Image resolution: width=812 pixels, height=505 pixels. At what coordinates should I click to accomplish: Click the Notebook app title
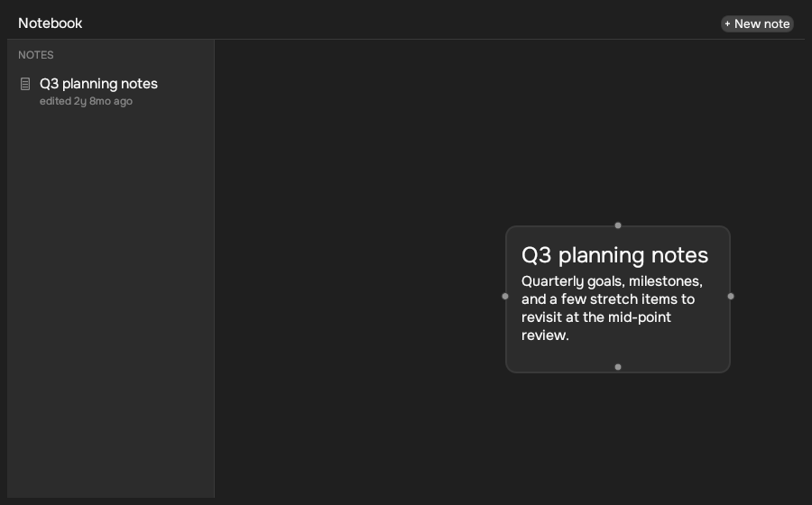coord(51,23)
